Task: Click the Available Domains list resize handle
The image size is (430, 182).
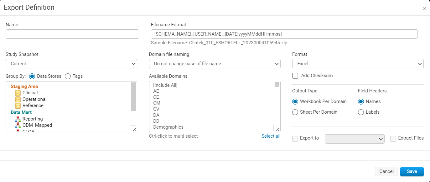Action: 277,128
